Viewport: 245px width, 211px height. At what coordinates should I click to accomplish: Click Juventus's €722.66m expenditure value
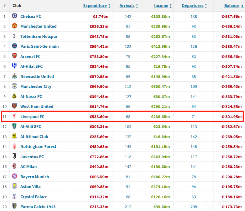point(99,157)
